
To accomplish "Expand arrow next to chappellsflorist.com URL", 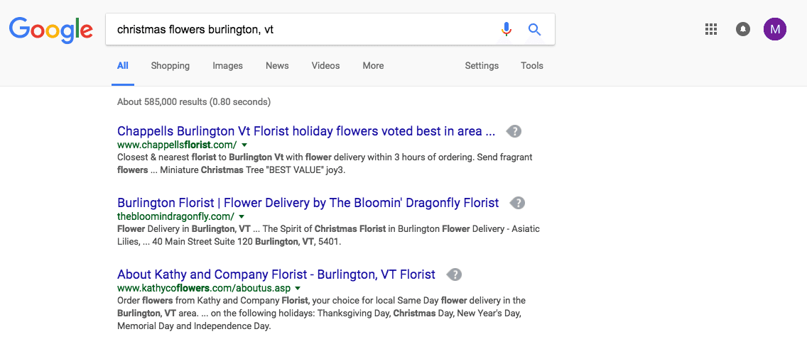I will click(x=244, y=145).
